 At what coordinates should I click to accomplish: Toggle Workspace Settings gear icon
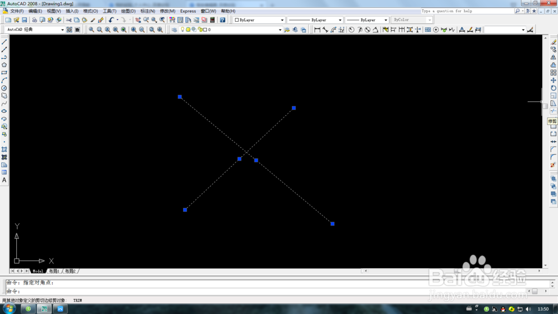tap(69, 30)
